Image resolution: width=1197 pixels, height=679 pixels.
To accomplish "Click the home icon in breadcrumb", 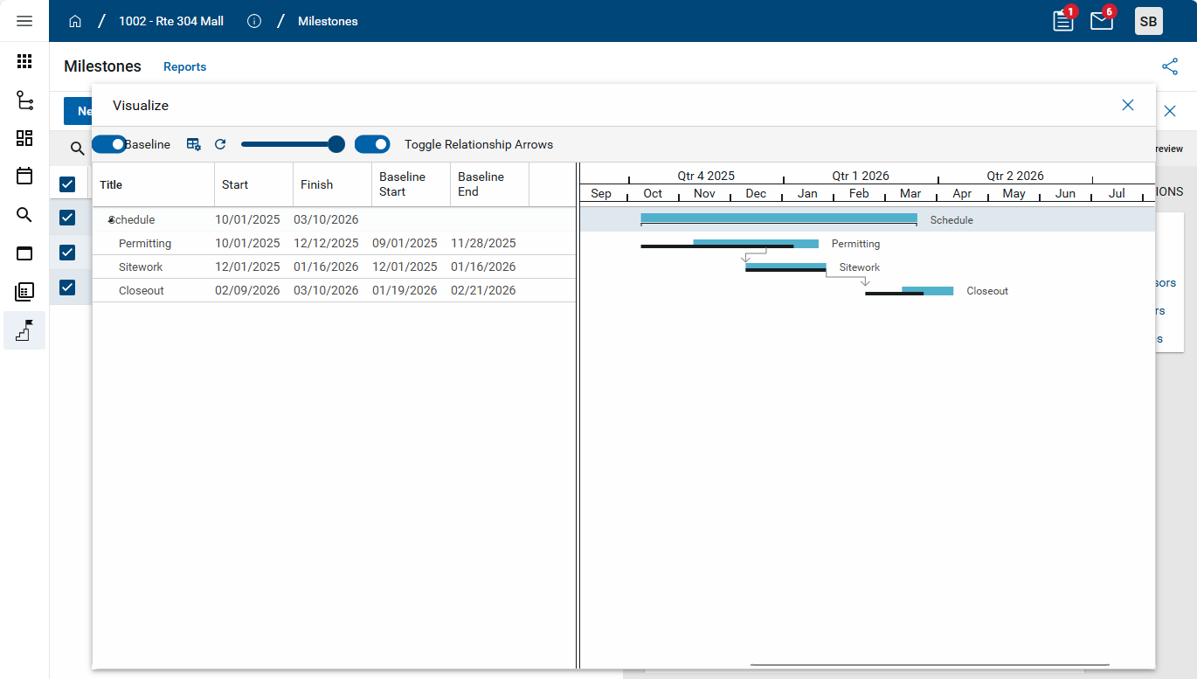I will click(x=75, y=21).
